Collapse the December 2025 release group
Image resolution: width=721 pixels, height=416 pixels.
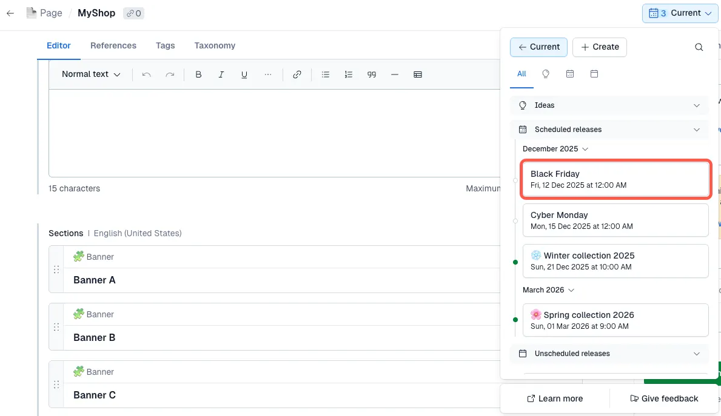584,148
